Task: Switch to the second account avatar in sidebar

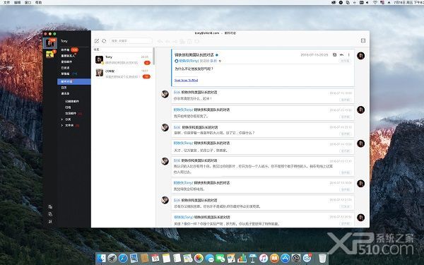Action: click(x=49, y=54)
